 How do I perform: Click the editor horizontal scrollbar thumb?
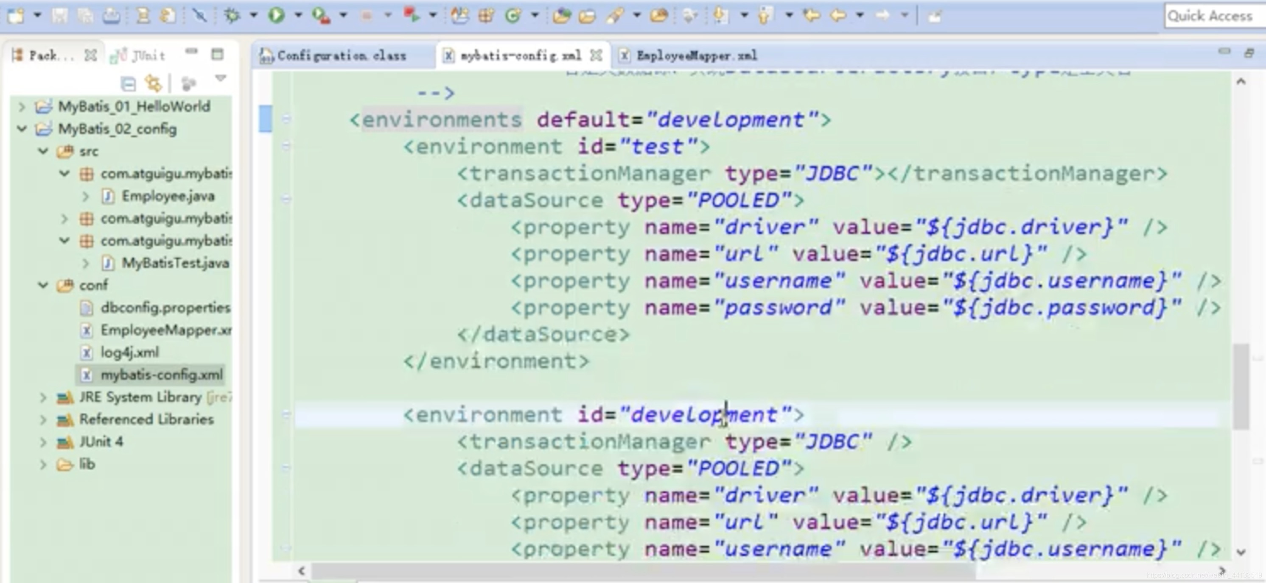point(644,571)
